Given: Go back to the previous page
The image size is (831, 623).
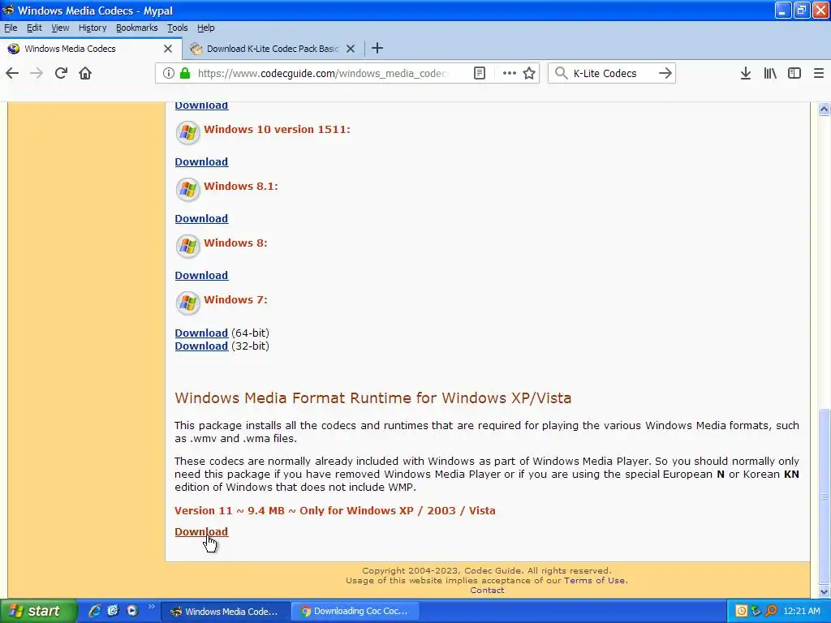Looking at the screenshot, I should tap(12, 73).
